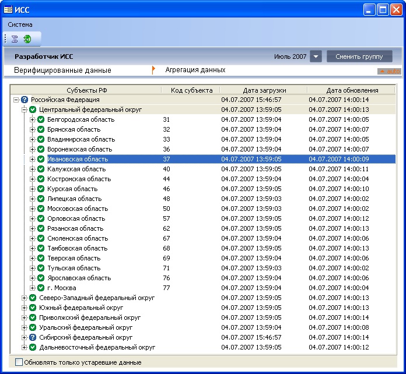Open the Июль 2007 month dropdown
Screen dimensions: 406x374
(x=316, y=57)
